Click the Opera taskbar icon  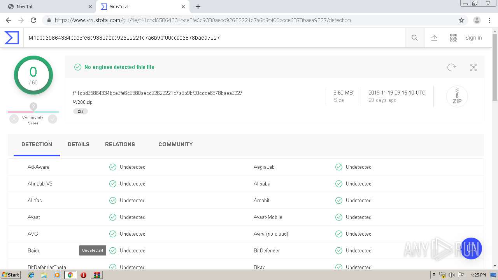coord(83,275)
